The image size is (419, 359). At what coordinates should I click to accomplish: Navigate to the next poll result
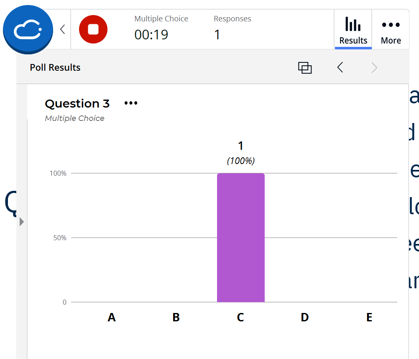tap(373, 67)
